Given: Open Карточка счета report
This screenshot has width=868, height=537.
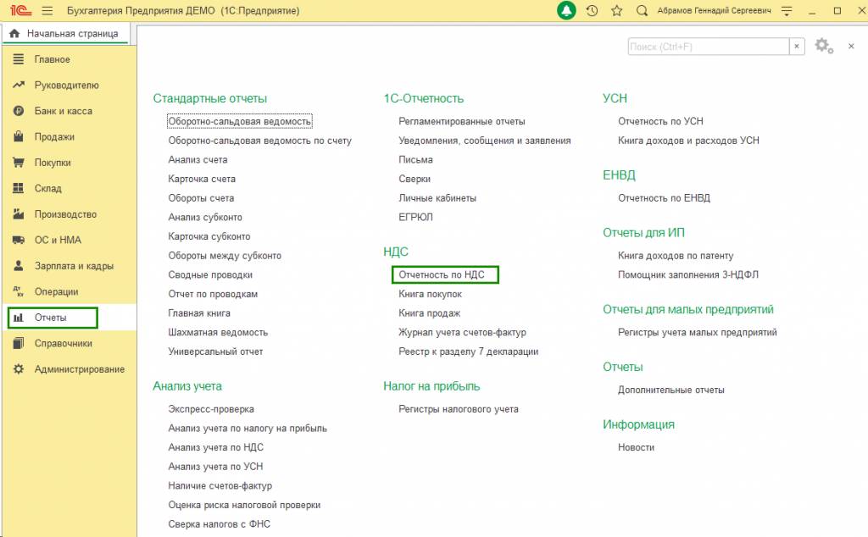Looking at the screenshot, I should [202, 179].
